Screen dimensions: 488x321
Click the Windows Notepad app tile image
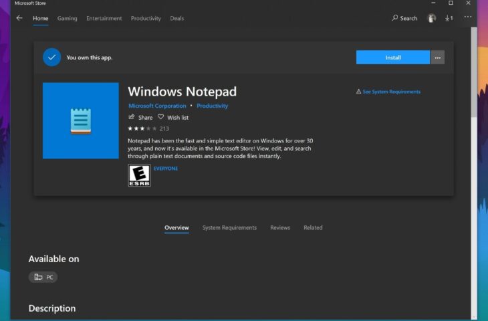[81, 120]
